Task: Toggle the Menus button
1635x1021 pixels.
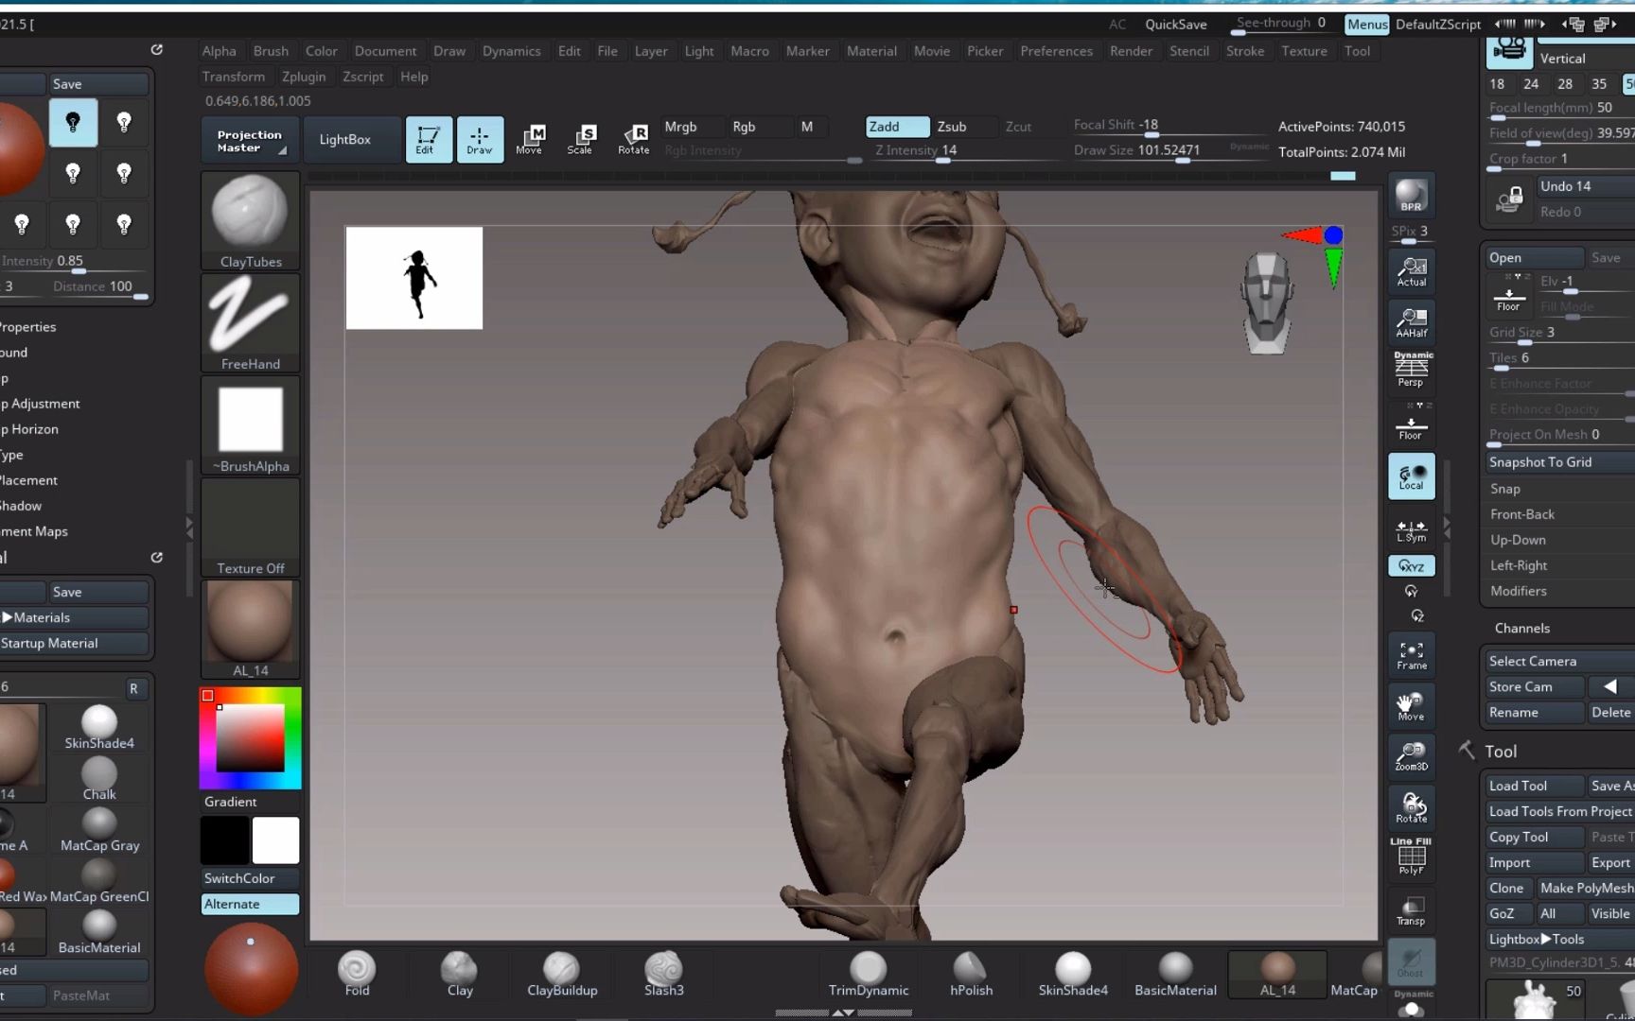Action: 1367,25
